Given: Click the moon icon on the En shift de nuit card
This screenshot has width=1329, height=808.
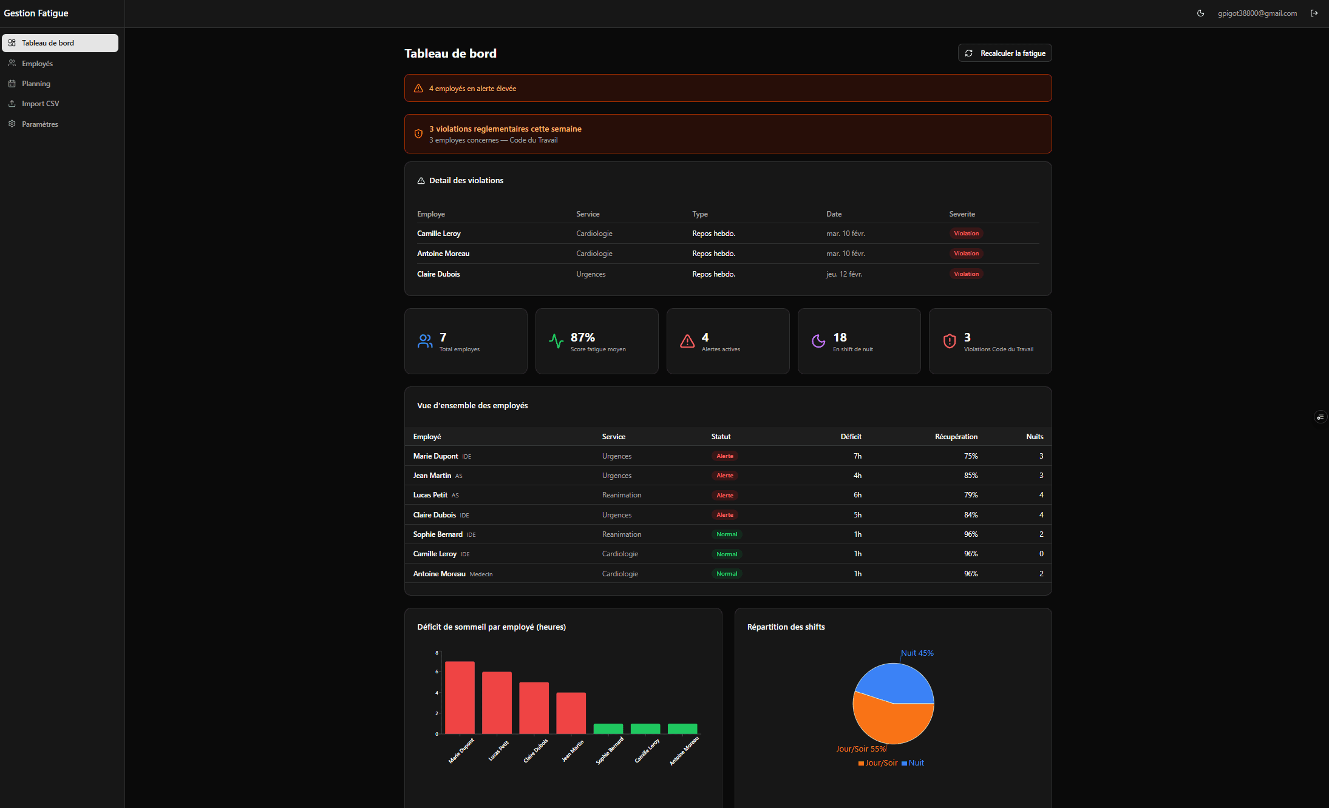Looking at the screenshot, I should pos(818,341).
